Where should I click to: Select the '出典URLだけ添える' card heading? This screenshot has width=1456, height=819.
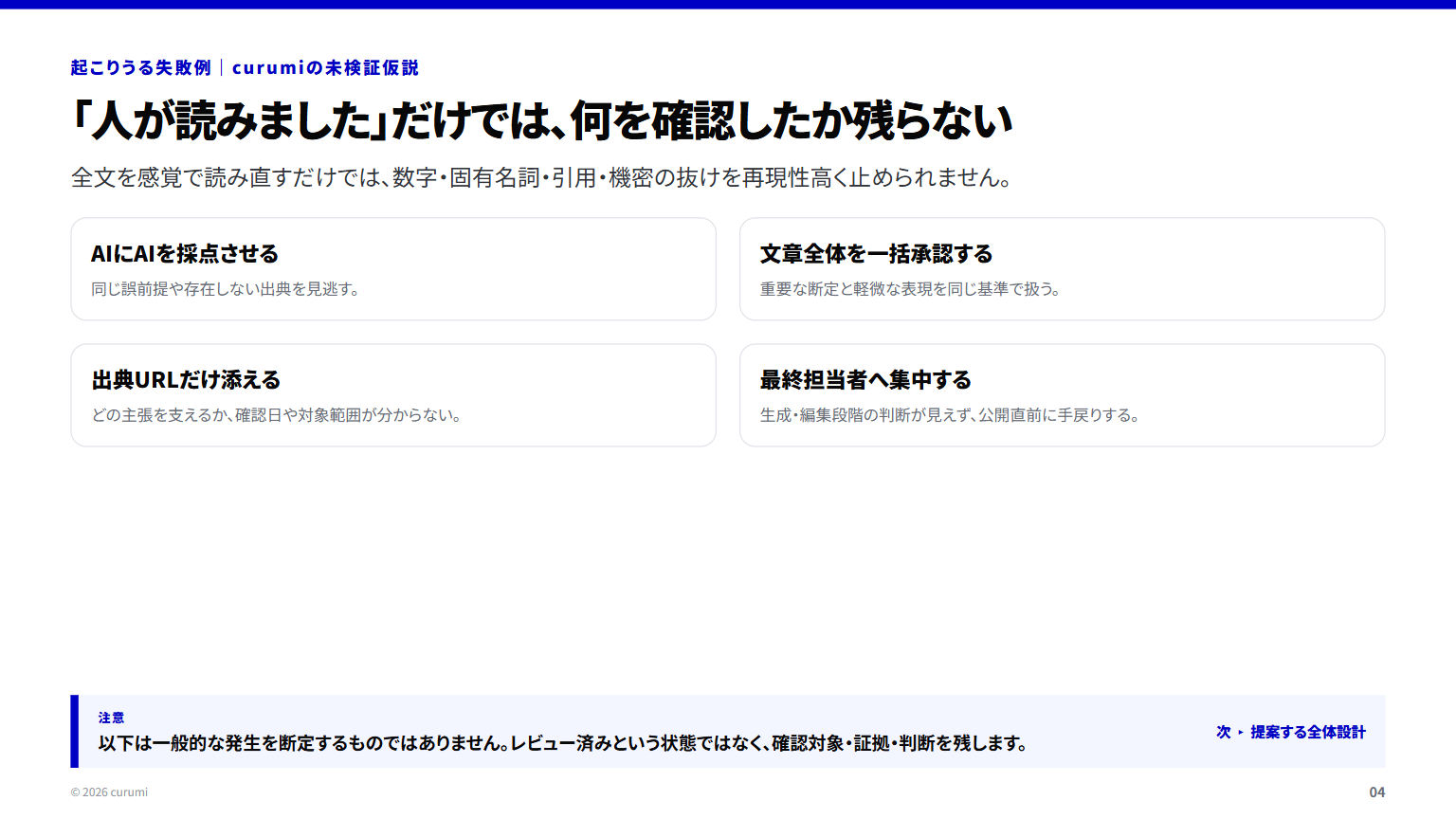pos(186,380)
